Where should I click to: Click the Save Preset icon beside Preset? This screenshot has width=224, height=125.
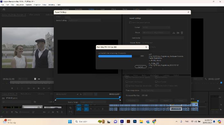coord(174,33)
